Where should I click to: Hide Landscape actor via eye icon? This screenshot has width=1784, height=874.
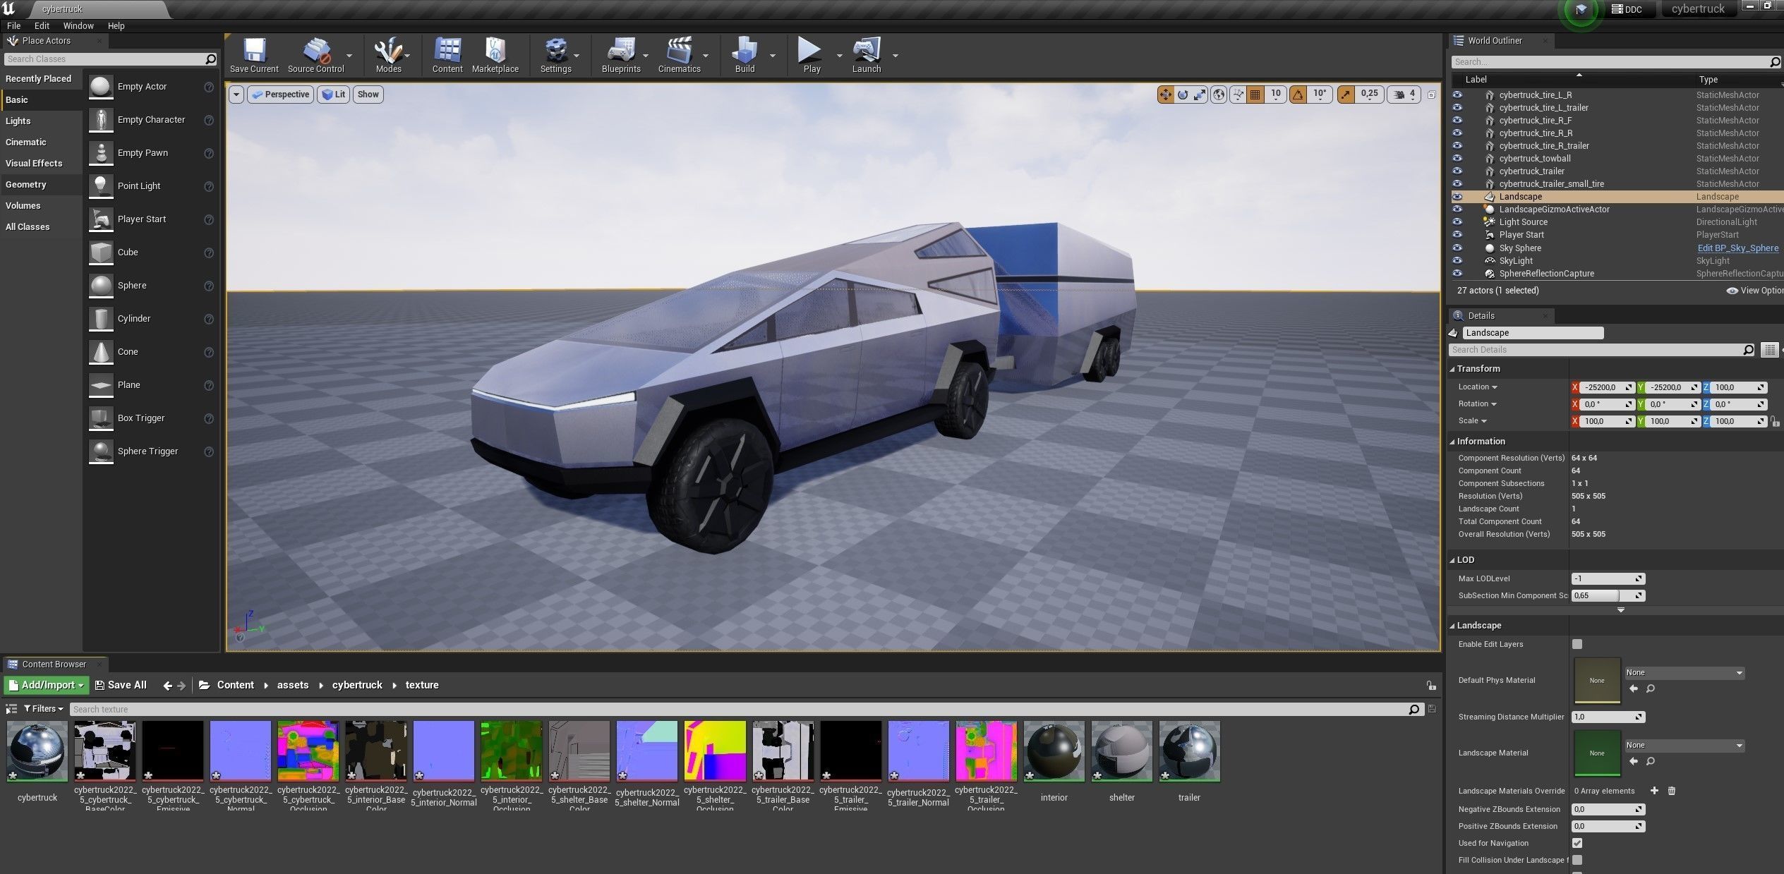pyautogui.click(x=1457, y=197)
